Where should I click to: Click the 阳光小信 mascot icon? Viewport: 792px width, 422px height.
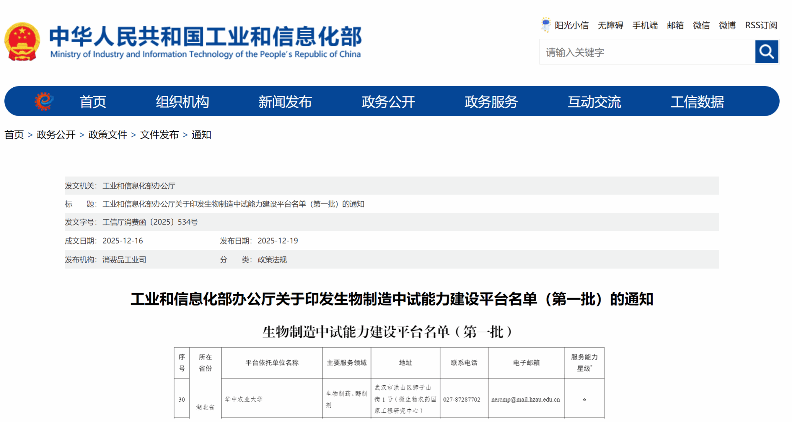point(545,24)
